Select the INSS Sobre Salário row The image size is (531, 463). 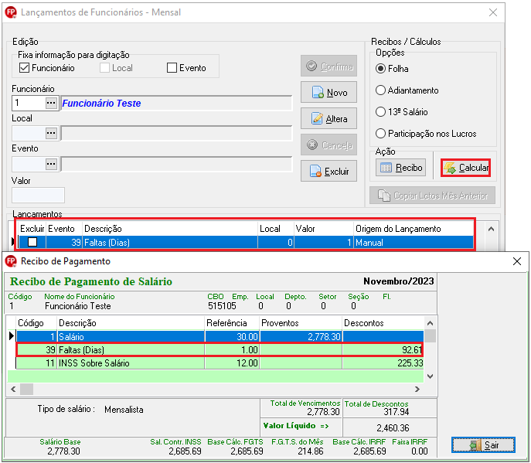click(x=220, y=363)
